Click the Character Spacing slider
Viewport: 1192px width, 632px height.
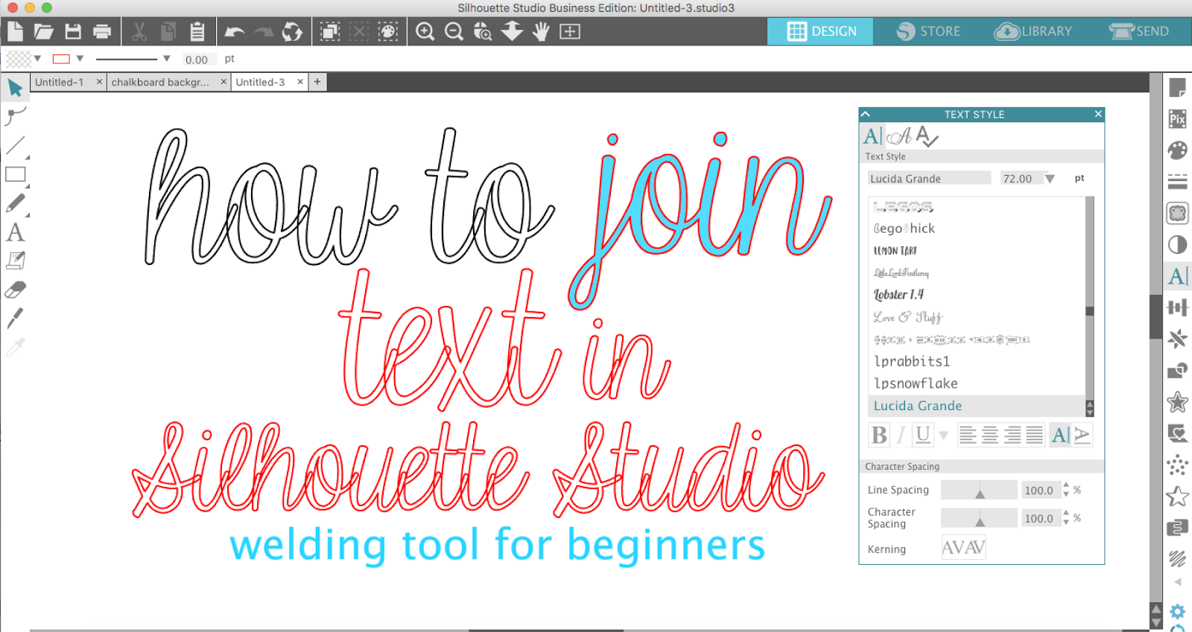(979, 517)
